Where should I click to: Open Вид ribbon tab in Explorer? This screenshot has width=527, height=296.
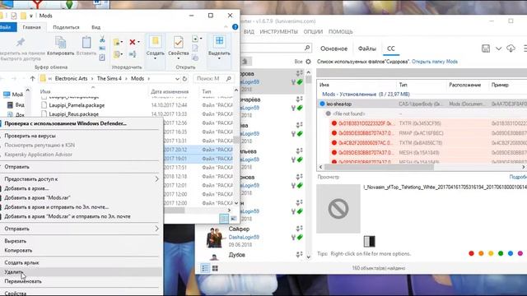click(96, 27)
